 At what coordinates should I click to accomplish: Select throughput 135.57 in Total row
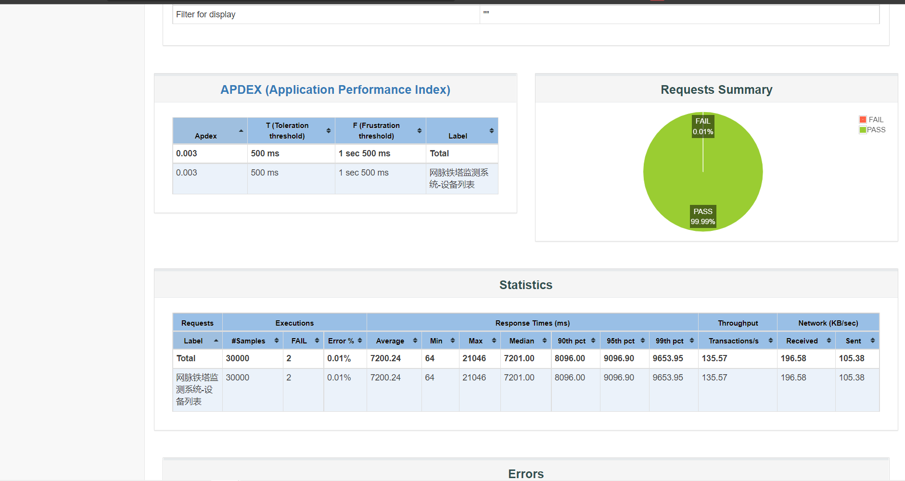(714, 358)
